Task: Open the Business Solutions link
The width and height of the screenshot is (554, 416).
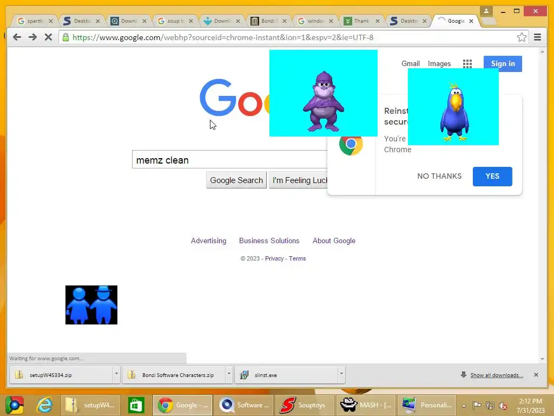Action: tap(269, 240)
